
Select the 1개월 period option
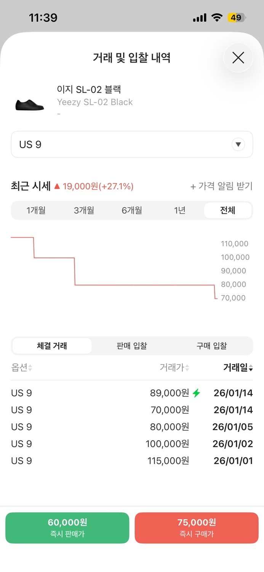click(36, 210)
